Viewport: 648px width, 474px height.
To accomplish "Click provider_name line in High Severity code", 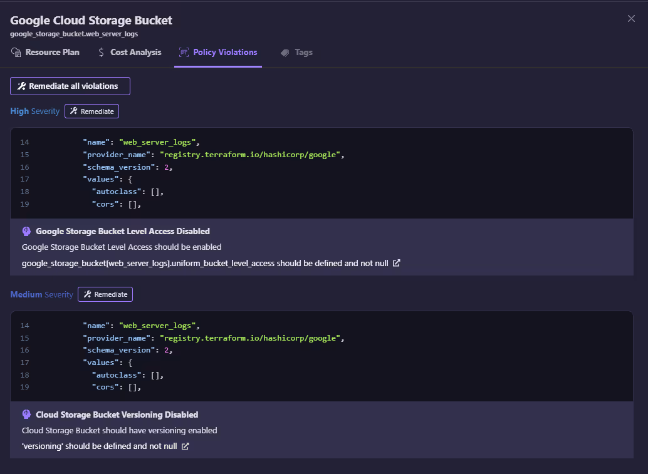I will (214, 155).
